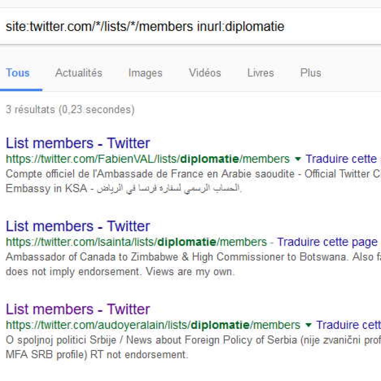Screen dimensions: 381x381
Task: Click the Ambassador of Canada snippet text
Action: pyautogui.click(x=193, y=265)
